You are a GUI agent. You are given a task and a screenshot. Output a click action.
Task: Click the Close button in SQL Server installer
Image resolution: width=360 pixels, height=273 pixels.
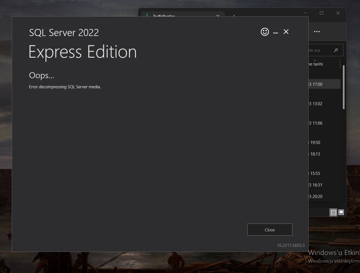coord(270,230)
